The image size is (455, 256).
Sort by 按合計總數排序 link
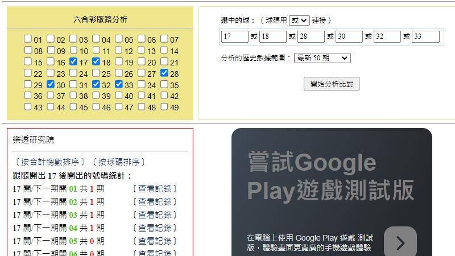coord(51,162)
